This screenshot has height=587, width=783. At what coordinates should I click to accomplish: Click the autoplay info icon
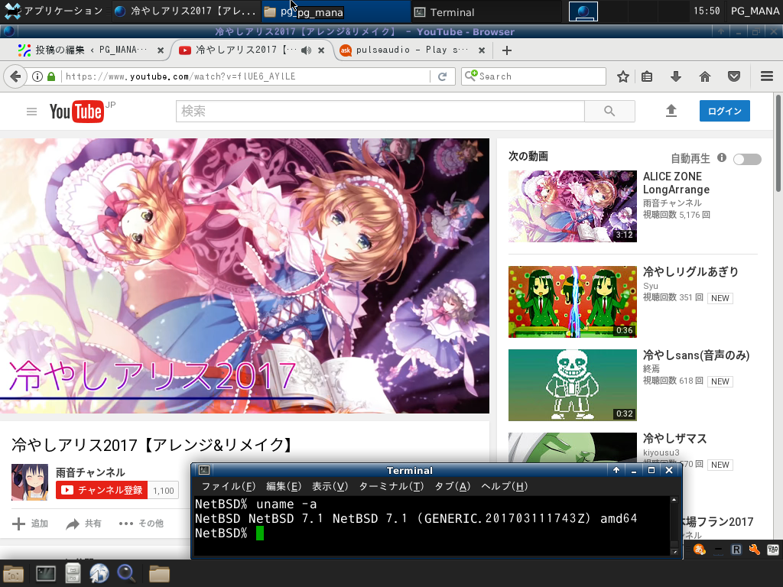tap(722, 157)
